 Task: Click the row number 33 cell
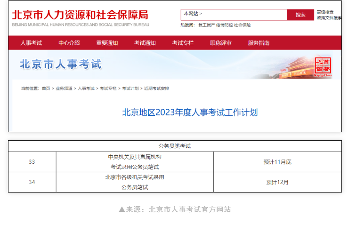[x=32, y=162]
